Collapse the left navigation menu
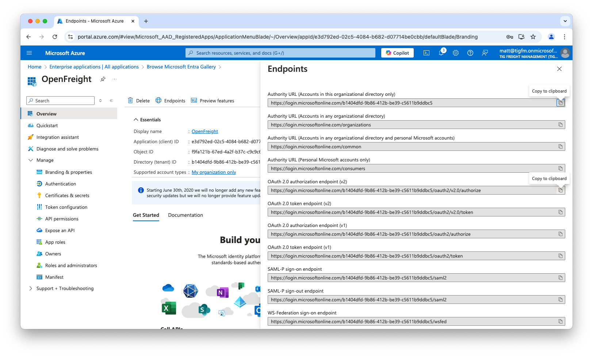The height and width of the screenshot is (356, 593). coord(111,101)
